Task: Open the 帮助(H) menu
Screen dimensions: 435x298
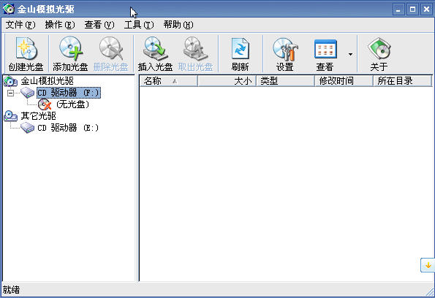Action: (178, 25)
